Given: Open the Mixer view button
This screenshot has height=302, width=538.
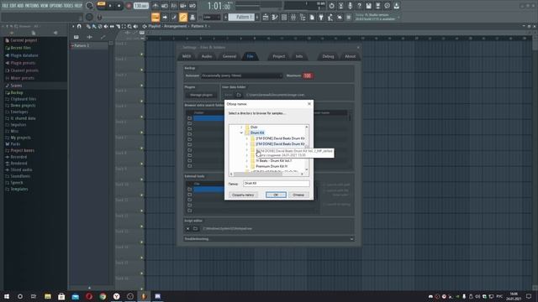Looking at the screenshot, I should click(293, 17).
